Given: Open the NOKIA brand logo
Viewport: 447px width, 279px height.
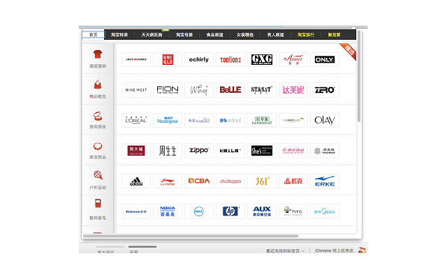Looking at the screenshot, I should (x=168, y=211).
